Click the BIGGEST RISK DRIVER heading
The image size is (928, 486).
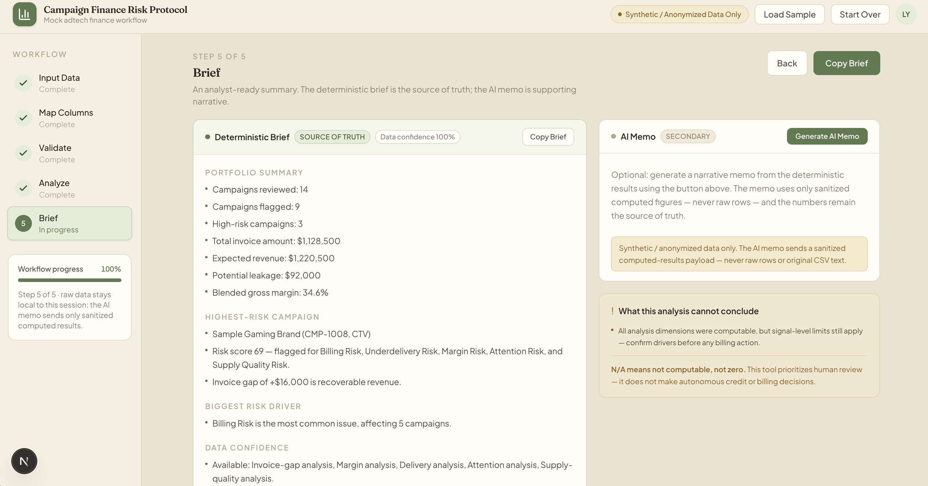[x=253, y=406]
